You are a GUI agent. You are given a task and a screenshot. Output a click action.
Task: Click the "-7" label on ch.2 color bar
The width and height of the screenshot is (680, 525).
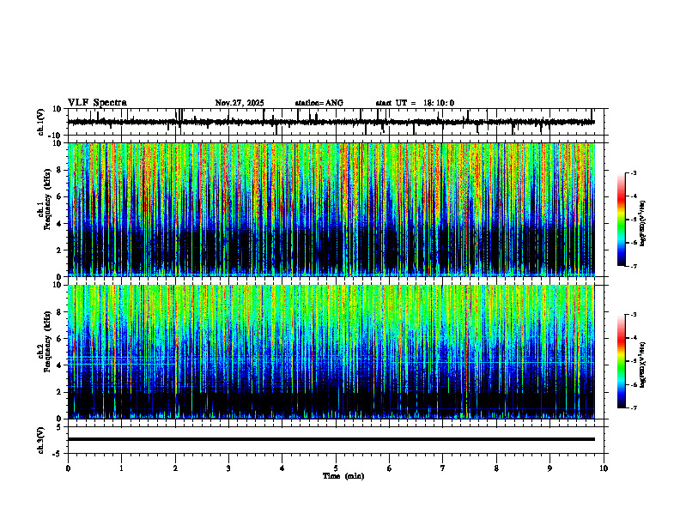click(x=634, y=407)
